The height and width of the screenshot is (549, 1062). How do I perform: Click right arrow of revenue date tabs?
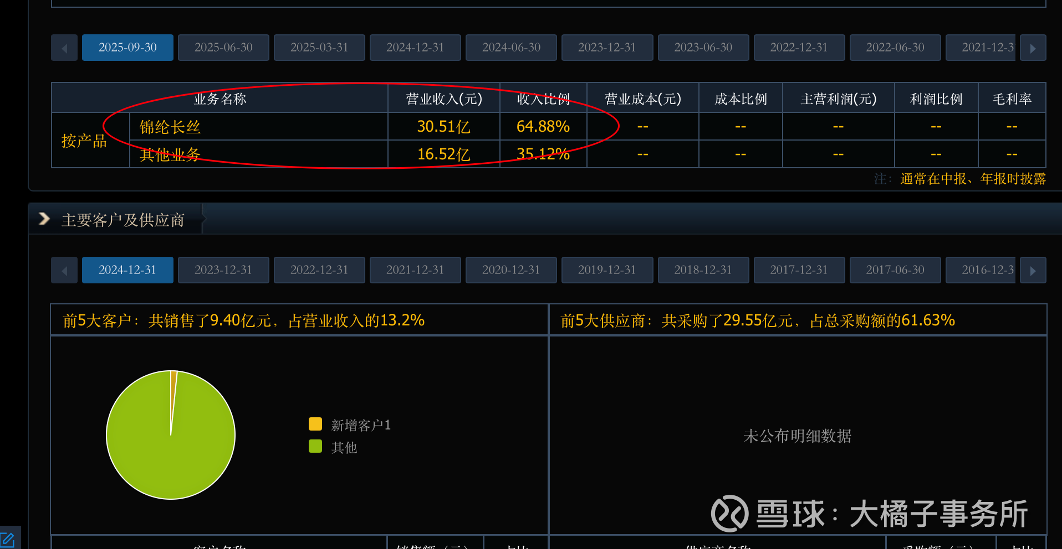click(1033, 48)
